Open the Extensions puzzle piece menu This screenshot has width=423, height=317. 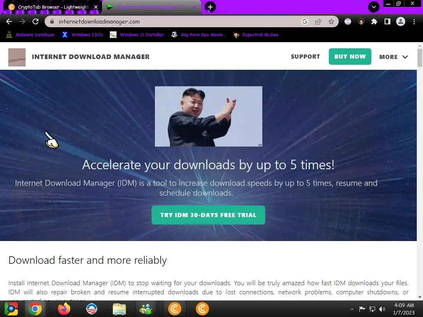coord(374,21)
